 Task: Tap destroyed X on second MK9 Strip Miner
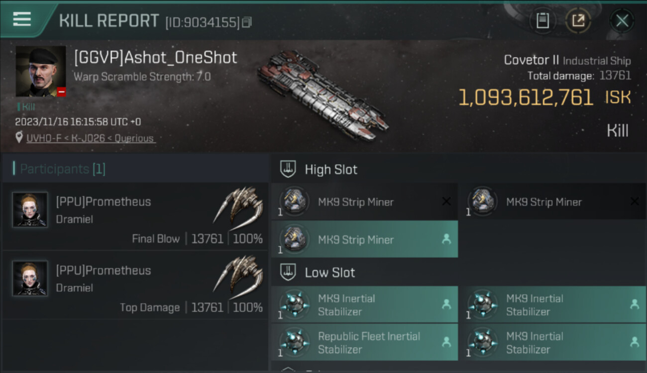(635, 201)
